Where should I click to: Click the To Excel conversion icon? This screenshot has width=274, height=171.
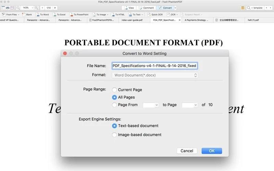pyautogui.click(x=59, y=15)
